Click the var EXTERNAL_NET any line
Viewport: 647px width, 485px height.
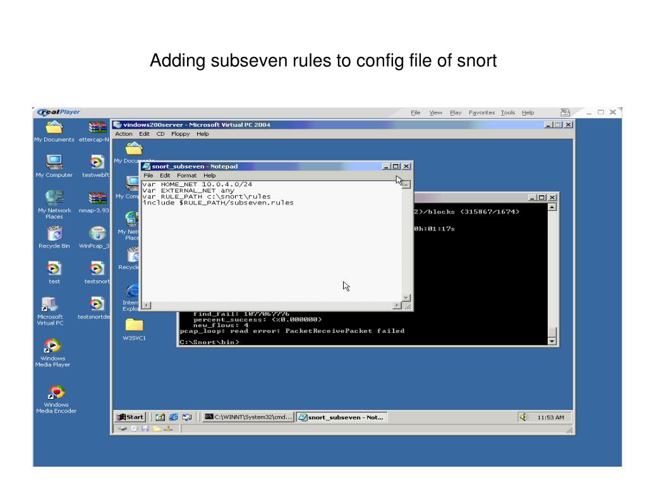188,191
